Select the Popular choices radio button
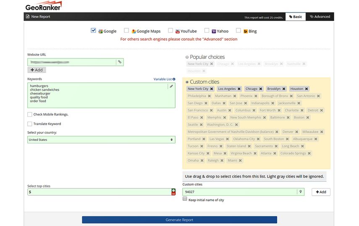Screen dimensions: 359x226 187,57
